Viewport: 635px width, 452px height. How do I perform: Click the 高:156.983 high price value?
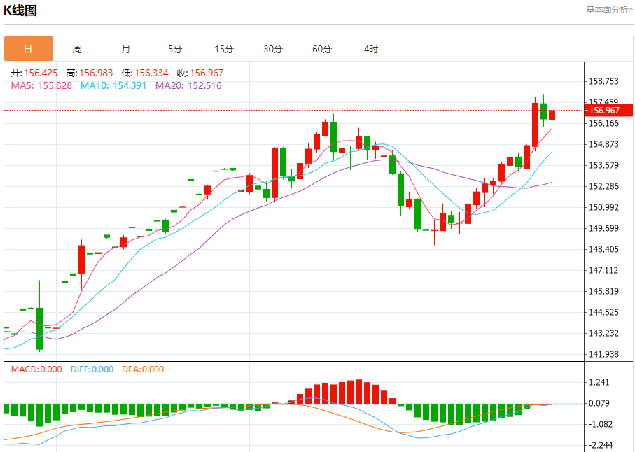(x=90, y=73)
